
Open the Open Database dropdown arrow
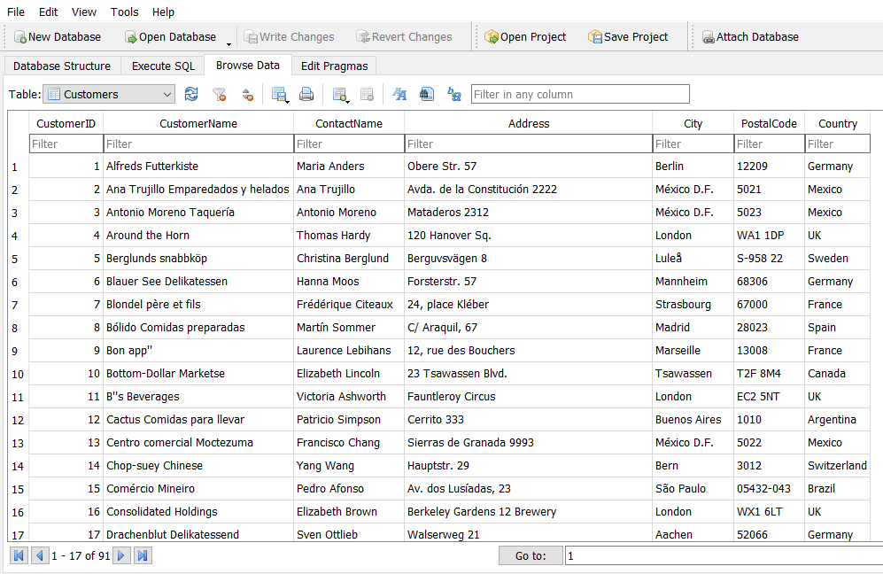pos(228,43)
